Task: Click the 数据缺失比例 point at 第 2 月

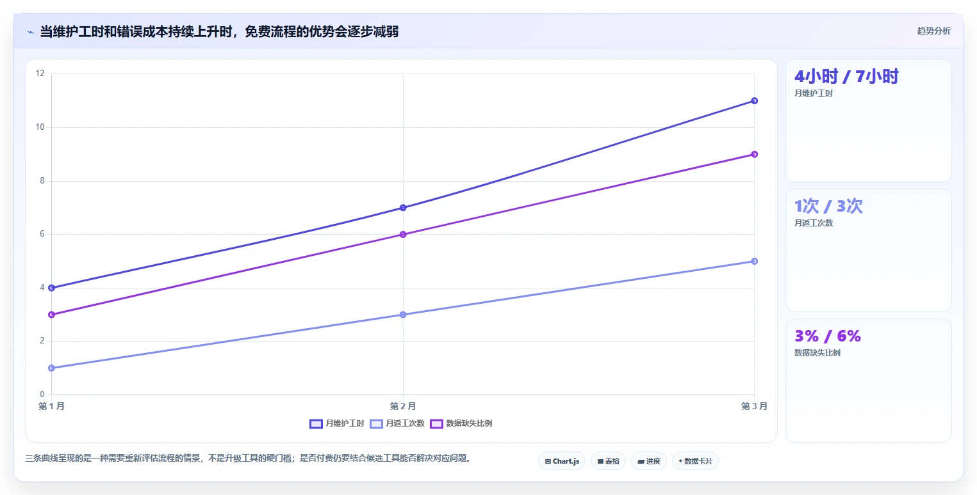Action: [x=403, y=234]
